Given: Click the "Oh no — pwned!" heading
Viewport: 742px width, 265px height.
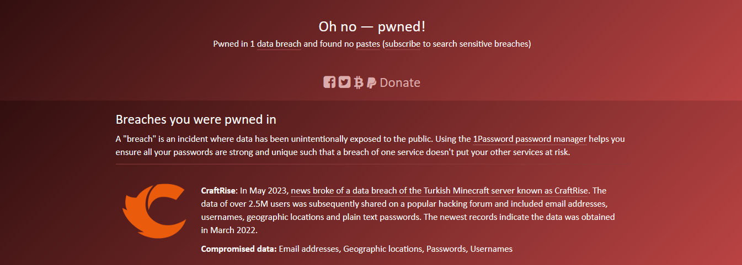Looking at the screenshot, I should click(x=371, y=26).
